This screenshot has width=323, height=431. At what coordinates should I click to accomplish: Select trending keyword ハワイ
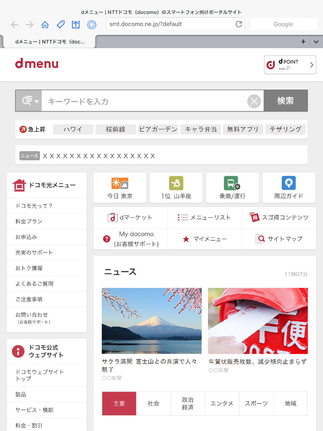pos(73,129)
